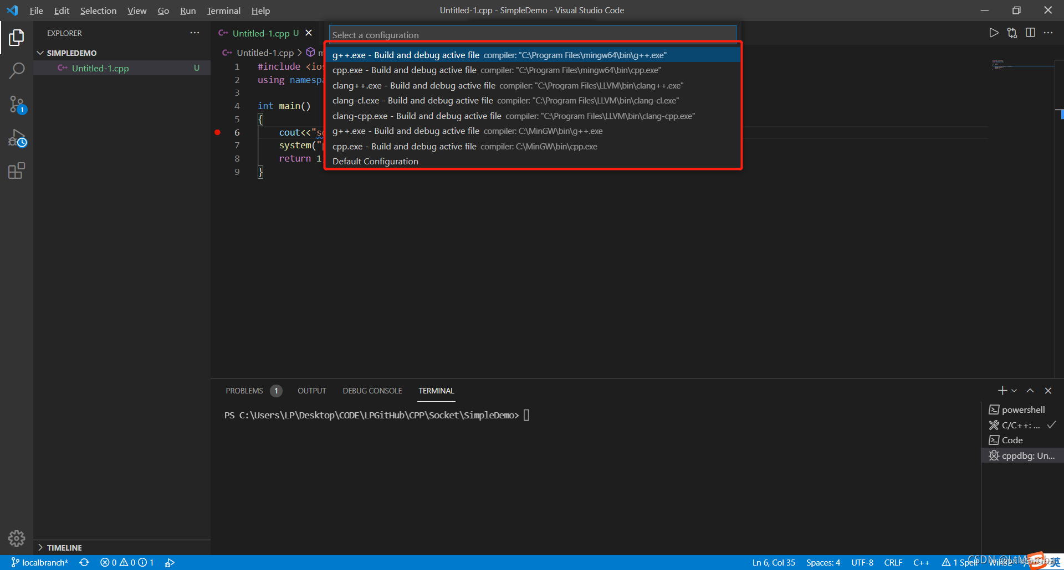This screenshot has height=570, width=1064.
Task: Open the Explorer view in activity bar
Action: click(x=17, y=38)
